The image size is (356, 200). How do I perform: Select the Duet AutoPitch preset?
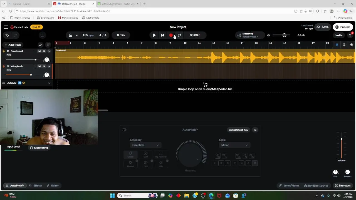coord(145,154)
